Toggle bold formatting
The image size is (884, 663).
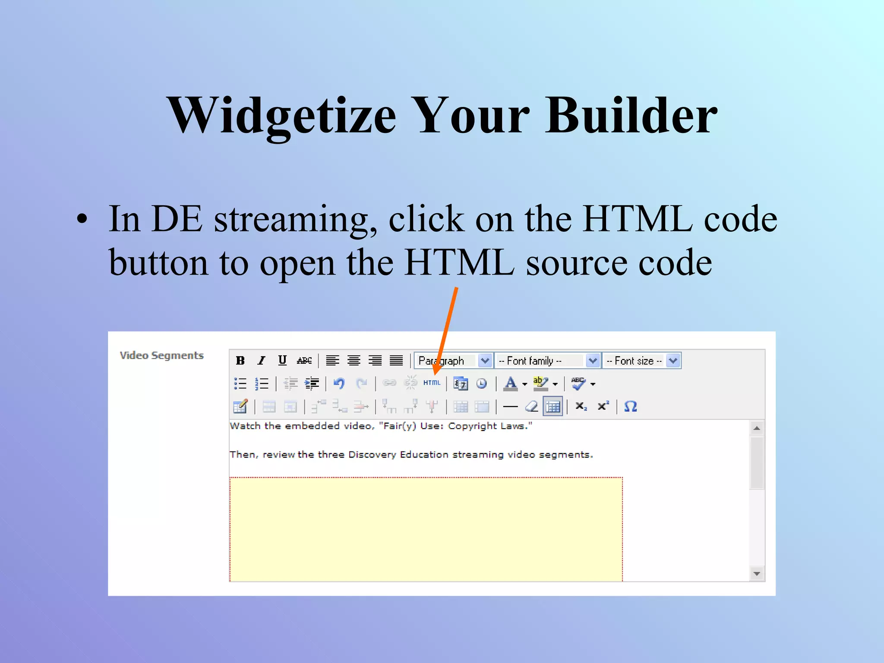240,360
